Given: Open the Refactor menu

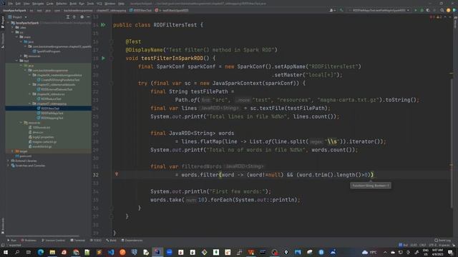Looking at the screenshot, I should pyautogui.click(x=62, y=4).
